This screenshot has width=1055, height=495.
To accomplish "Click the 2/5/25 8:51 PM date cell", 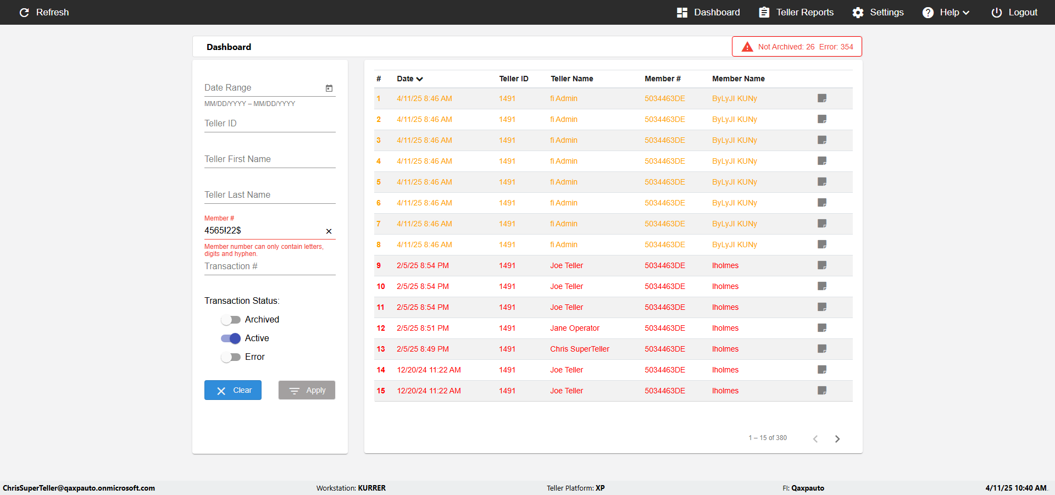I will [423, 328].
